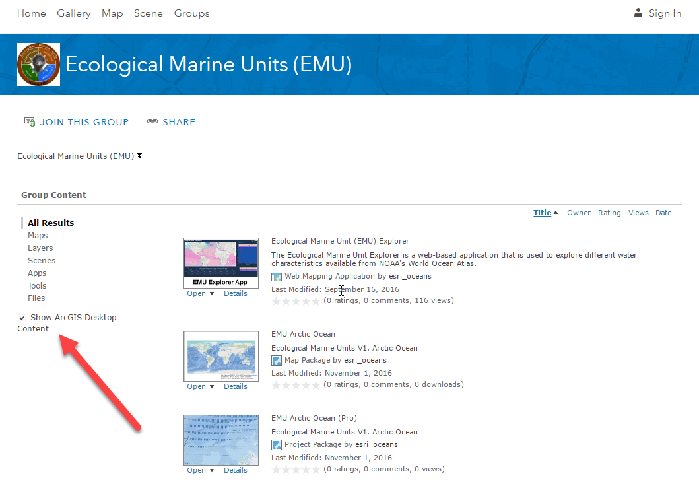The image size is (699, 486).
Task: Filter group content by Layers
Action: 40,248
